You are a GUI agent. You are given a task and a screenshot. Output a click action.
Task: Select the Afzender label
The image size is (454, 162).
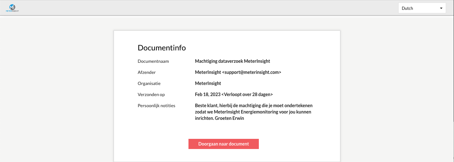coord(146,72)
